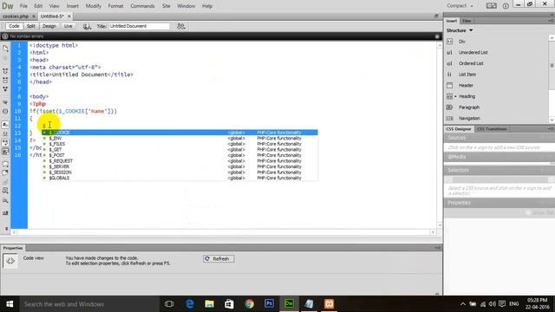Click the info icon beside Sync Settings
Viewport: 555px width, 312px height.
click(x=506, y=6)
